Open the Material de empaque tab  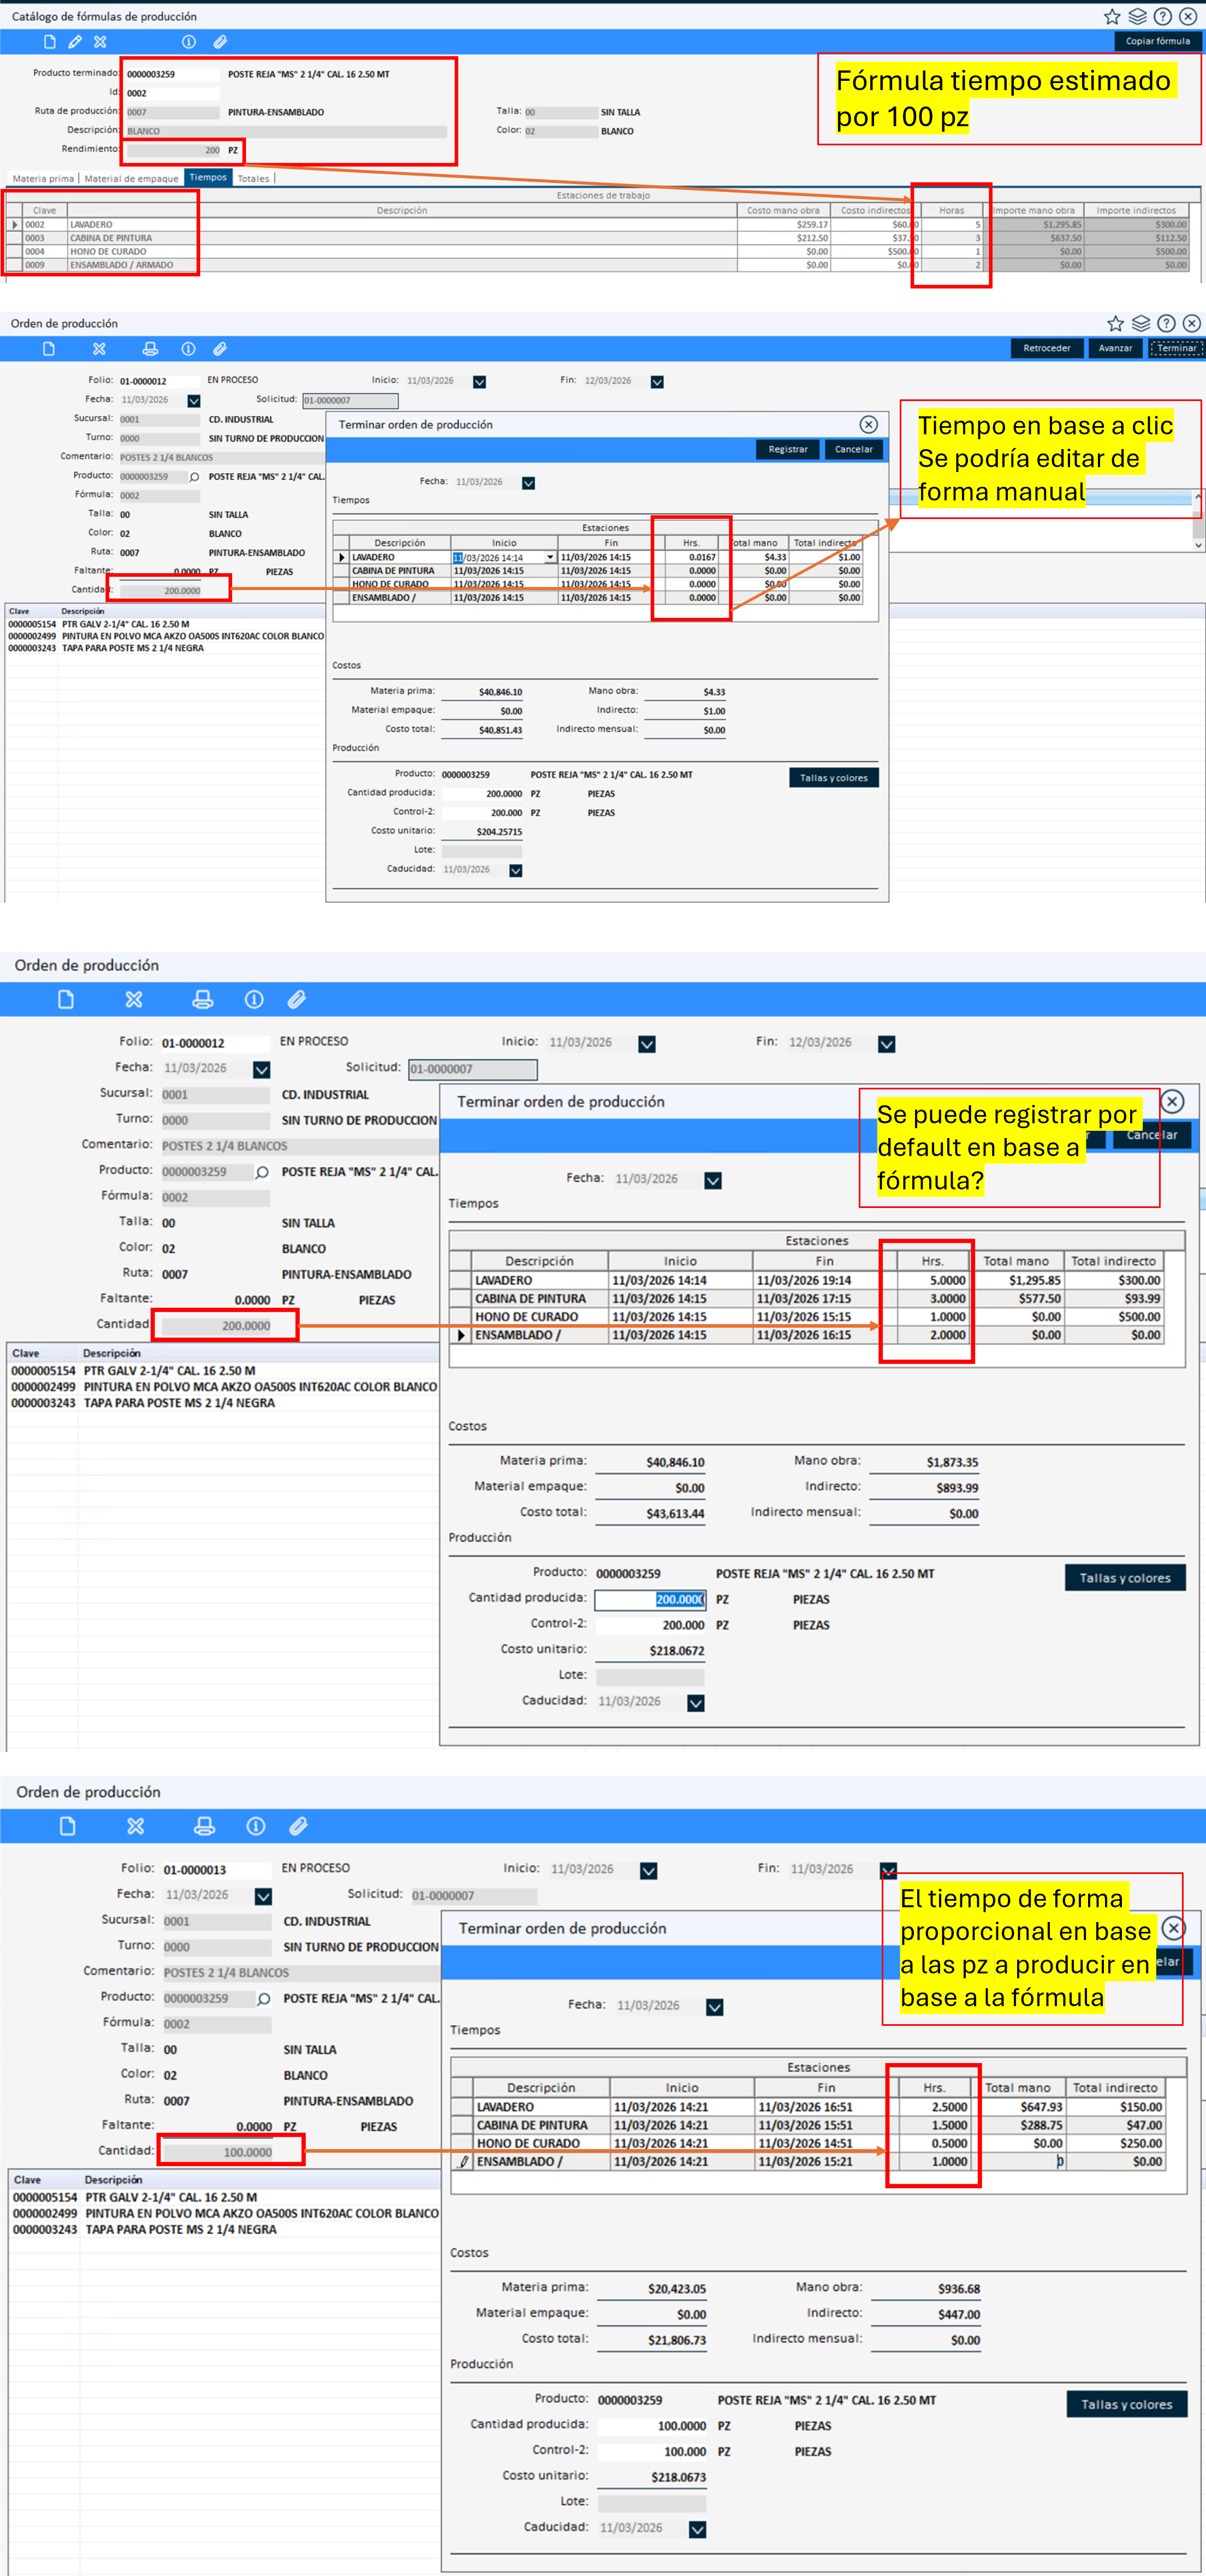click(x=131, y=179)
